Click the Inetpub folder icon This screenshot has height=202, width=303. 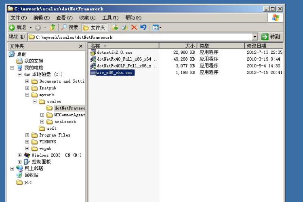click(x=34, y=88)
